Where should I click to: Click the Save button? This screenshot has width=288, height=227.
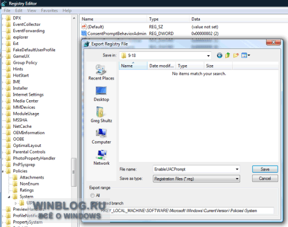coord(265,169)
